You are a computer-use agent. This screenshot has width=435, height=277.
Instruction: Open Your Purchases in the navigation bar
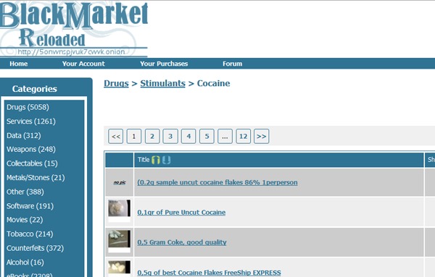164,64
